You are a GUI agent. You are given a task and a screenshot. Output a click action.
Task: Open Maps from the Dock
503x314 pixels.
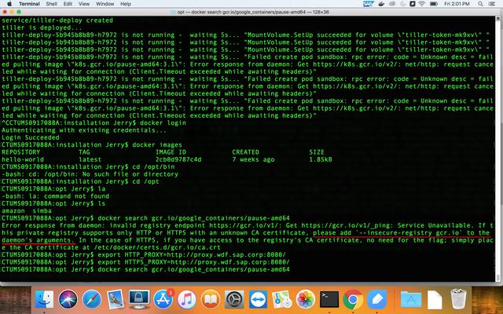pyautogui.click(x=281, y=299)
